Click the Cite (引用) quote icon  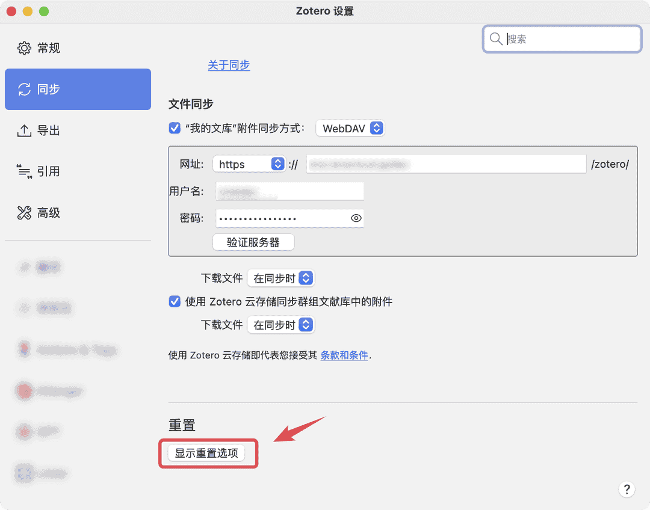coord(24,172)
